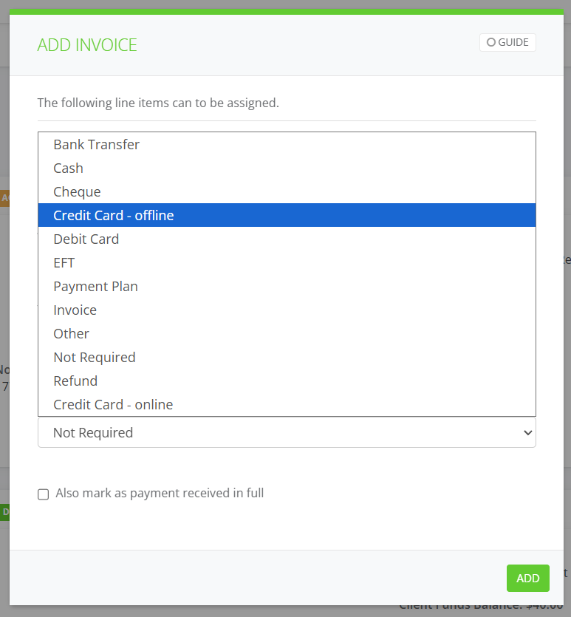Choose Credit Card - online option
571x617 pixels.
pyautogui.click(x=113, y=405)
